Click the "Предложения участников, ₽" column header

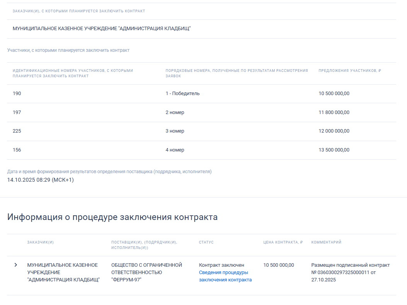349,71
